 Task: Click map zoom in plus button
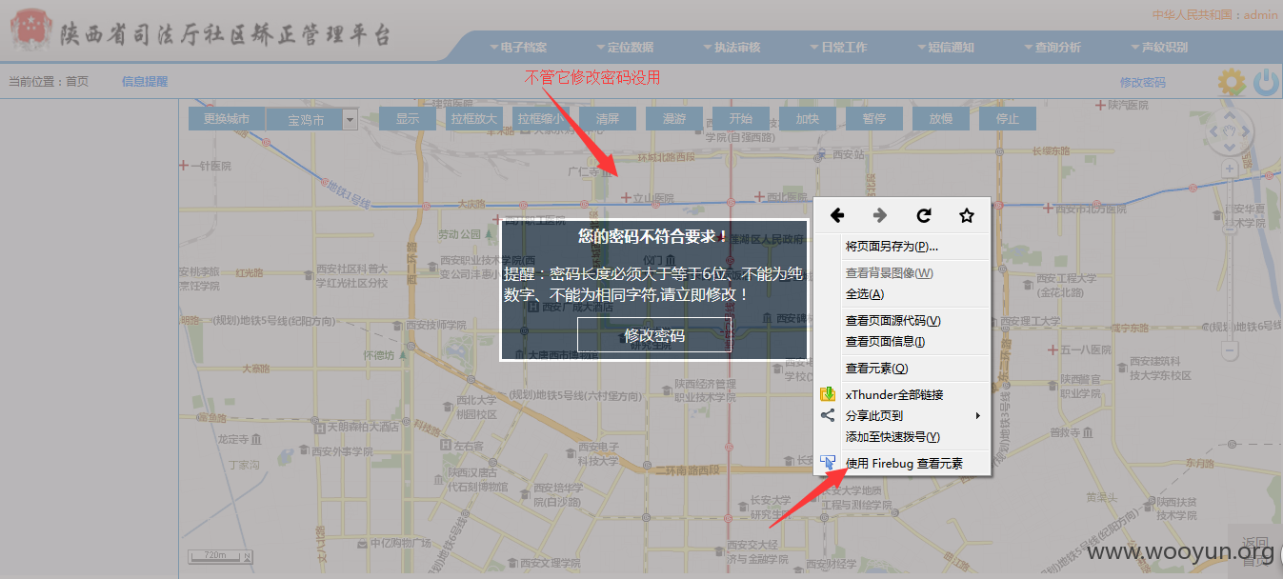coord(1230,169)
